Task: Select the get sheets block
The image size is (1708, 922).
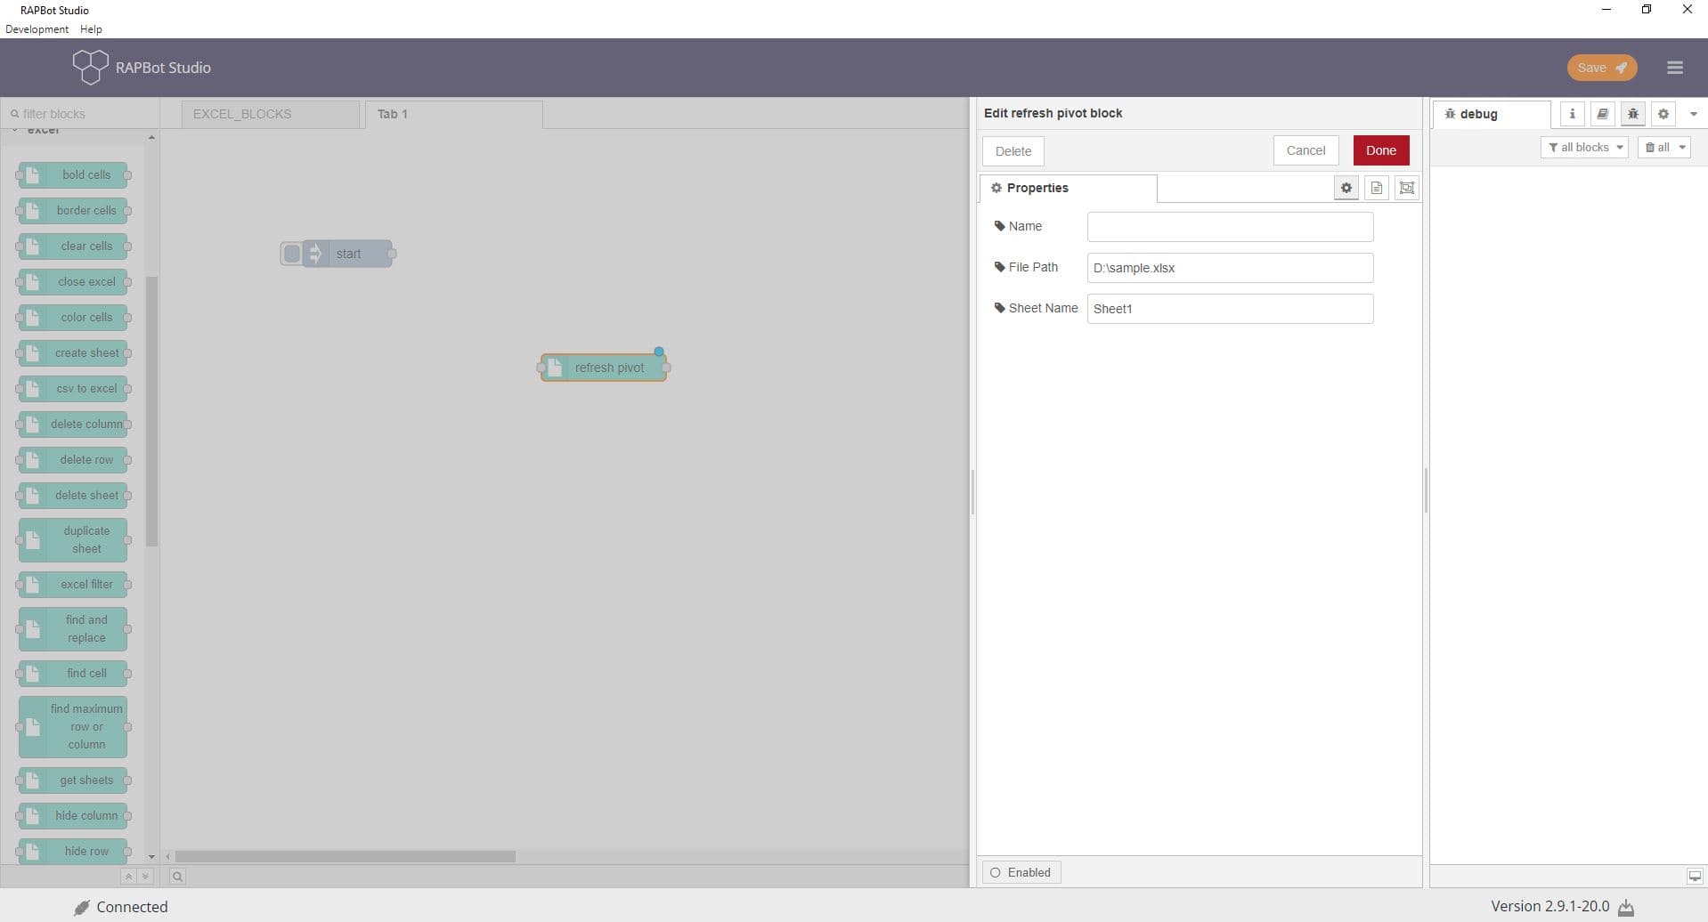Action: click(73, 780)
